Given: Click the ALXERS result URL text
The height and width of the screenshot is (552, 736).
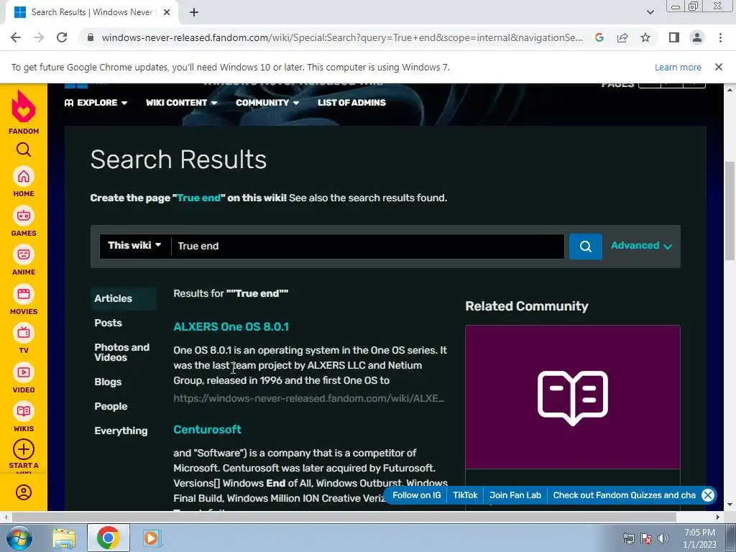Looking at the screenshot, I should (x=309, y=398).
